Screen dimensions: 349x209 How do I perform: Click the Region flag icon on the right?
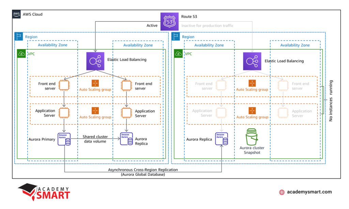(x=176, y=36)
